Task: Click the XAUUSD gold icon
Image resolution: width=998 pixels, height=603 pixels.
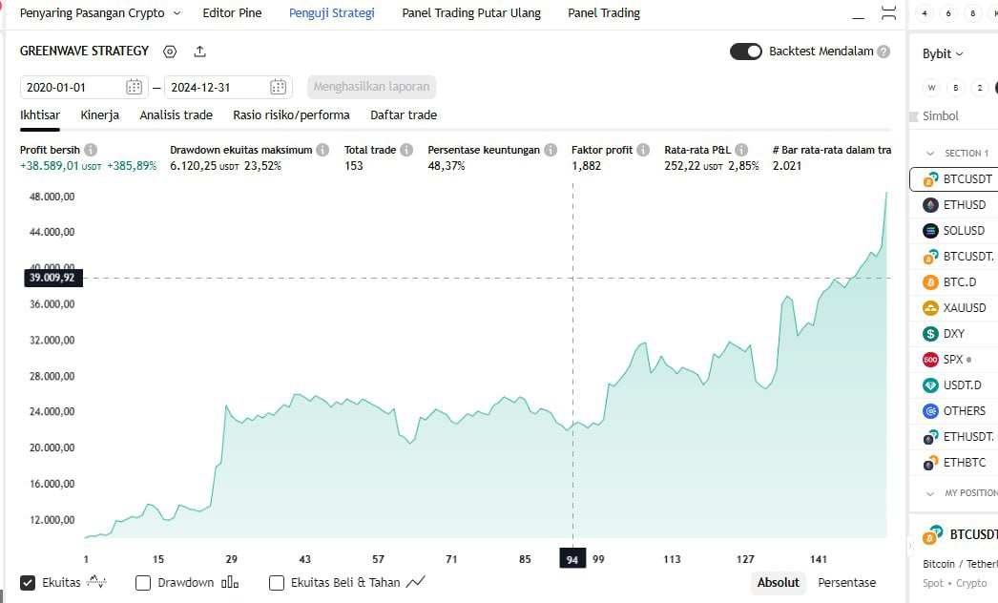Action: pos(930,308)
